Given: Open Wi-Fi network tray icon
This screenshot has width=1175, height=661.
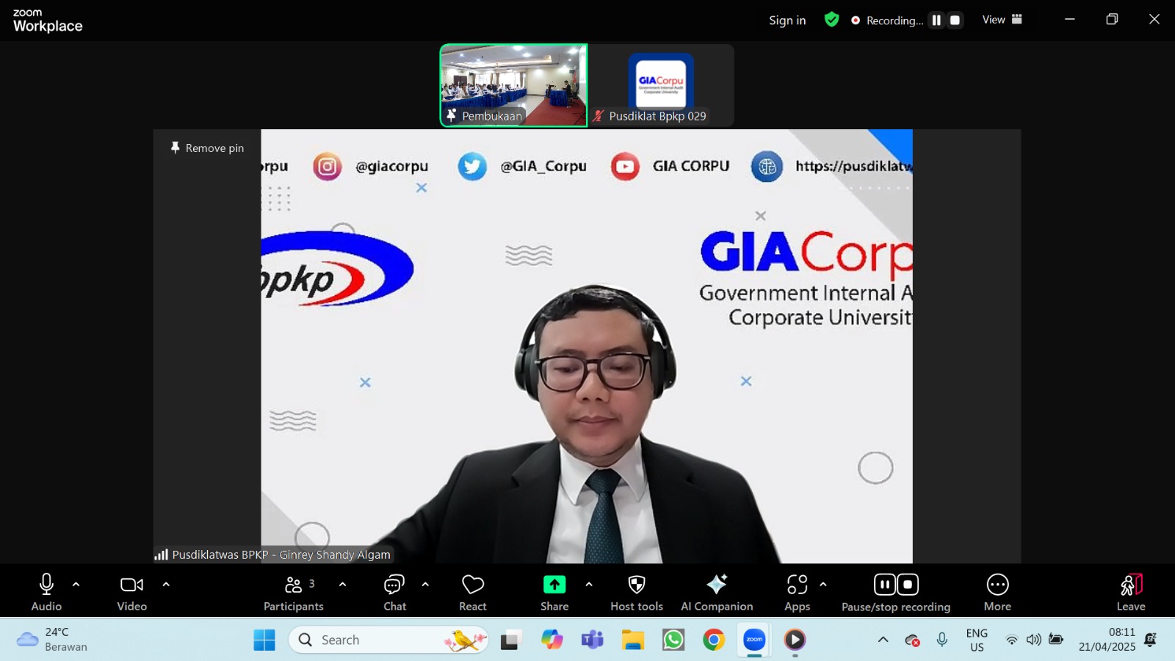Looking at the screenshot, I should tap(1011, 640).
